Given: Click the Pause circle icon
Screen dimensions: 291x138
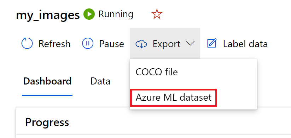Looking at the screenshot, I should (88, 44).
